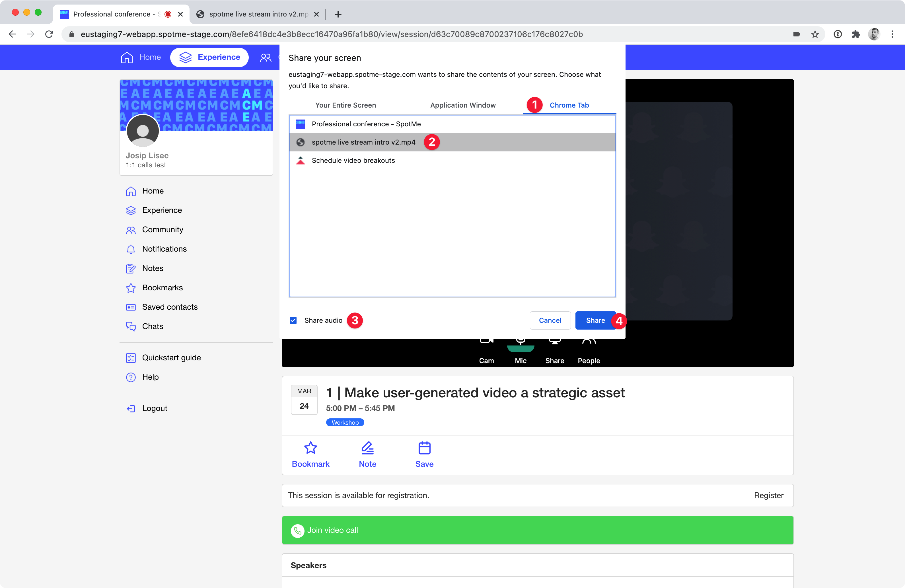Viewport: 905px width, 588px height.
Task: Open Notes in the sidebar
Action: click(x=145, y=268)
